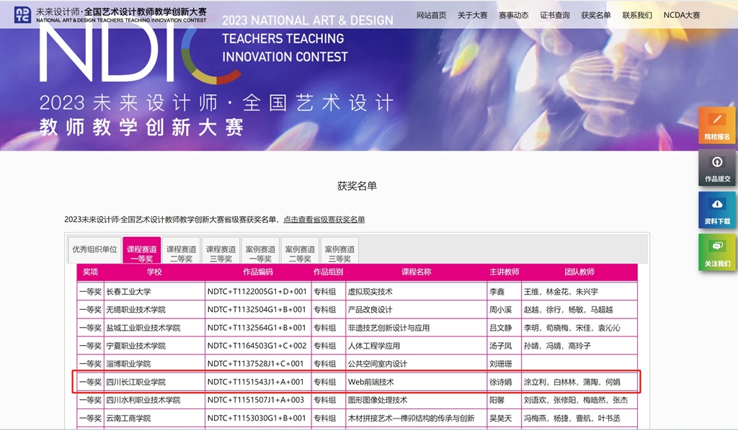Image resolution: width=738 pixels, height=430 pixels.
Task: Click the course name 虚拟现实技术
Action: (370, 292)
